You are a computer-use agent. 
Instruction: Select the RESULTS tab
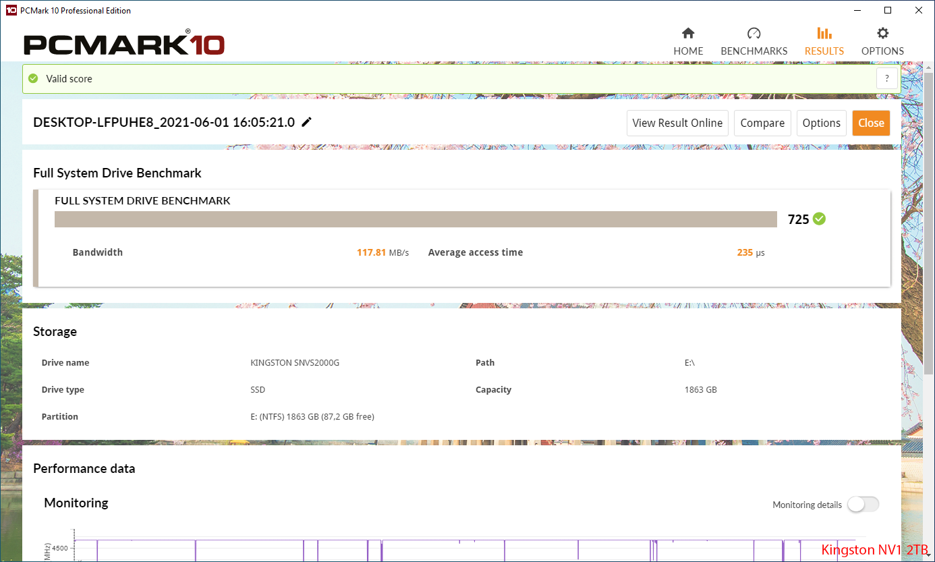coord(824,41)
